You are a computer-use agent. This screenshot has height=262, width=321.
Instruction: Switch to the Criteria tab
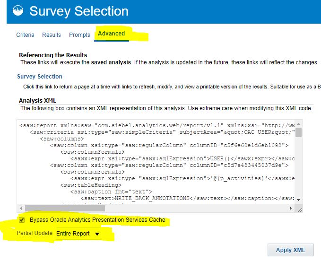click(x=25, y=35)
